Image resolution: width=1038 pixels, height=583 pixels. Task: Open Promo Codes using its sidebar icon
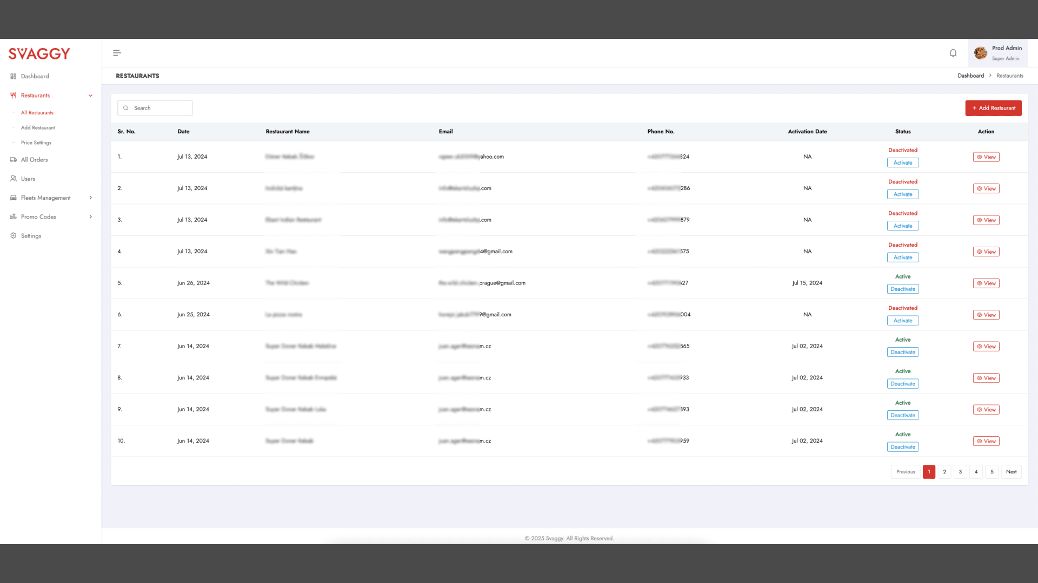13,216
